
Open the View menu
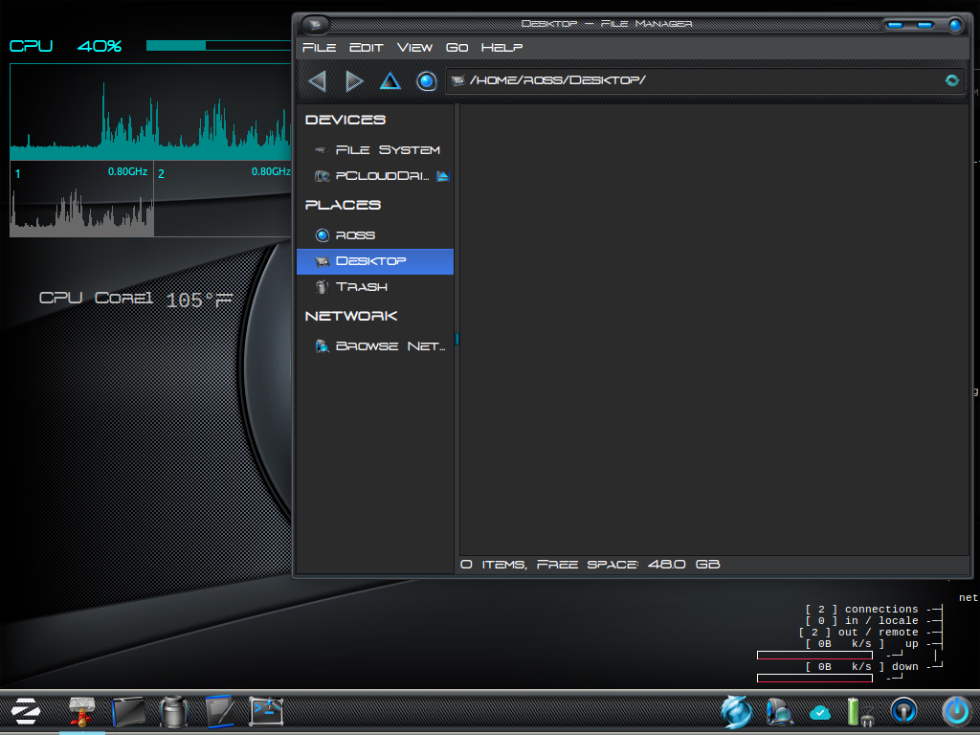(x=414, y=47)
